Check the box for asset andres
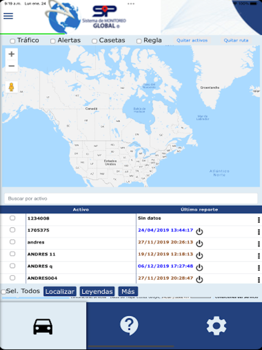This screenshot has height=350, width=262. pyautogui.click(x=12, y=242)
